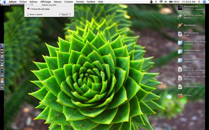Image resolution: width=209 pixels, height=130 pixels.
Task: Select the Collected Sheet Music folder
Action: tap(180, 43)
